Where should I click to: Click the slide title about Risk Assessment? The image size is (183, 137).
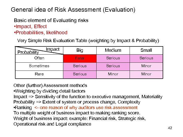click(x=73, y=10)
